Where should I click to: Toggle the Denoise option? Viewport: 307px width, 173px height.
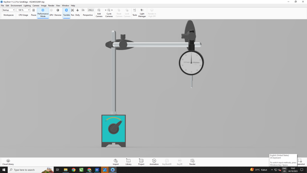58,12
